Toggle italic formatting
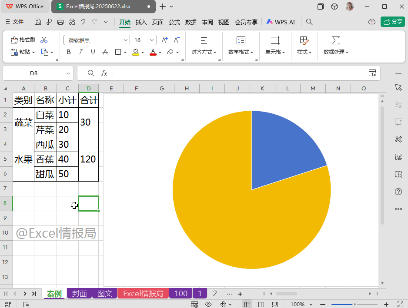This screenshot has width=408, height=308. coord(80,51)
